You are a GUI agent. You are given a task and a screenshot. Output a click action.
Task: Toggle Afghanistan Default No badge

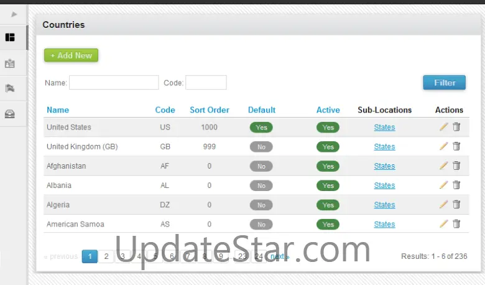pyautogui.click(x=261, y=166)
